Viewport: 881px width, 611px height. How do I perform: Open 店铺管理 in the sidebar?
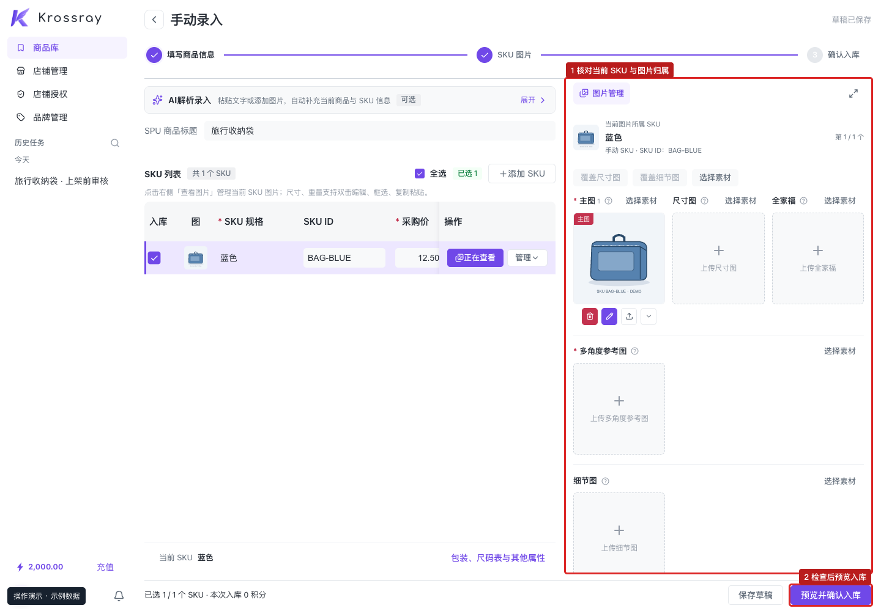(x=67, y=71)
